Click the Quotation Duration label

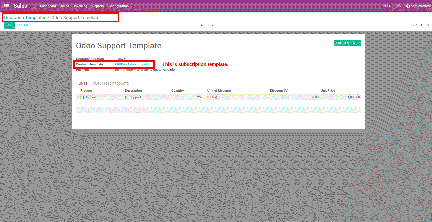(90, 59)
